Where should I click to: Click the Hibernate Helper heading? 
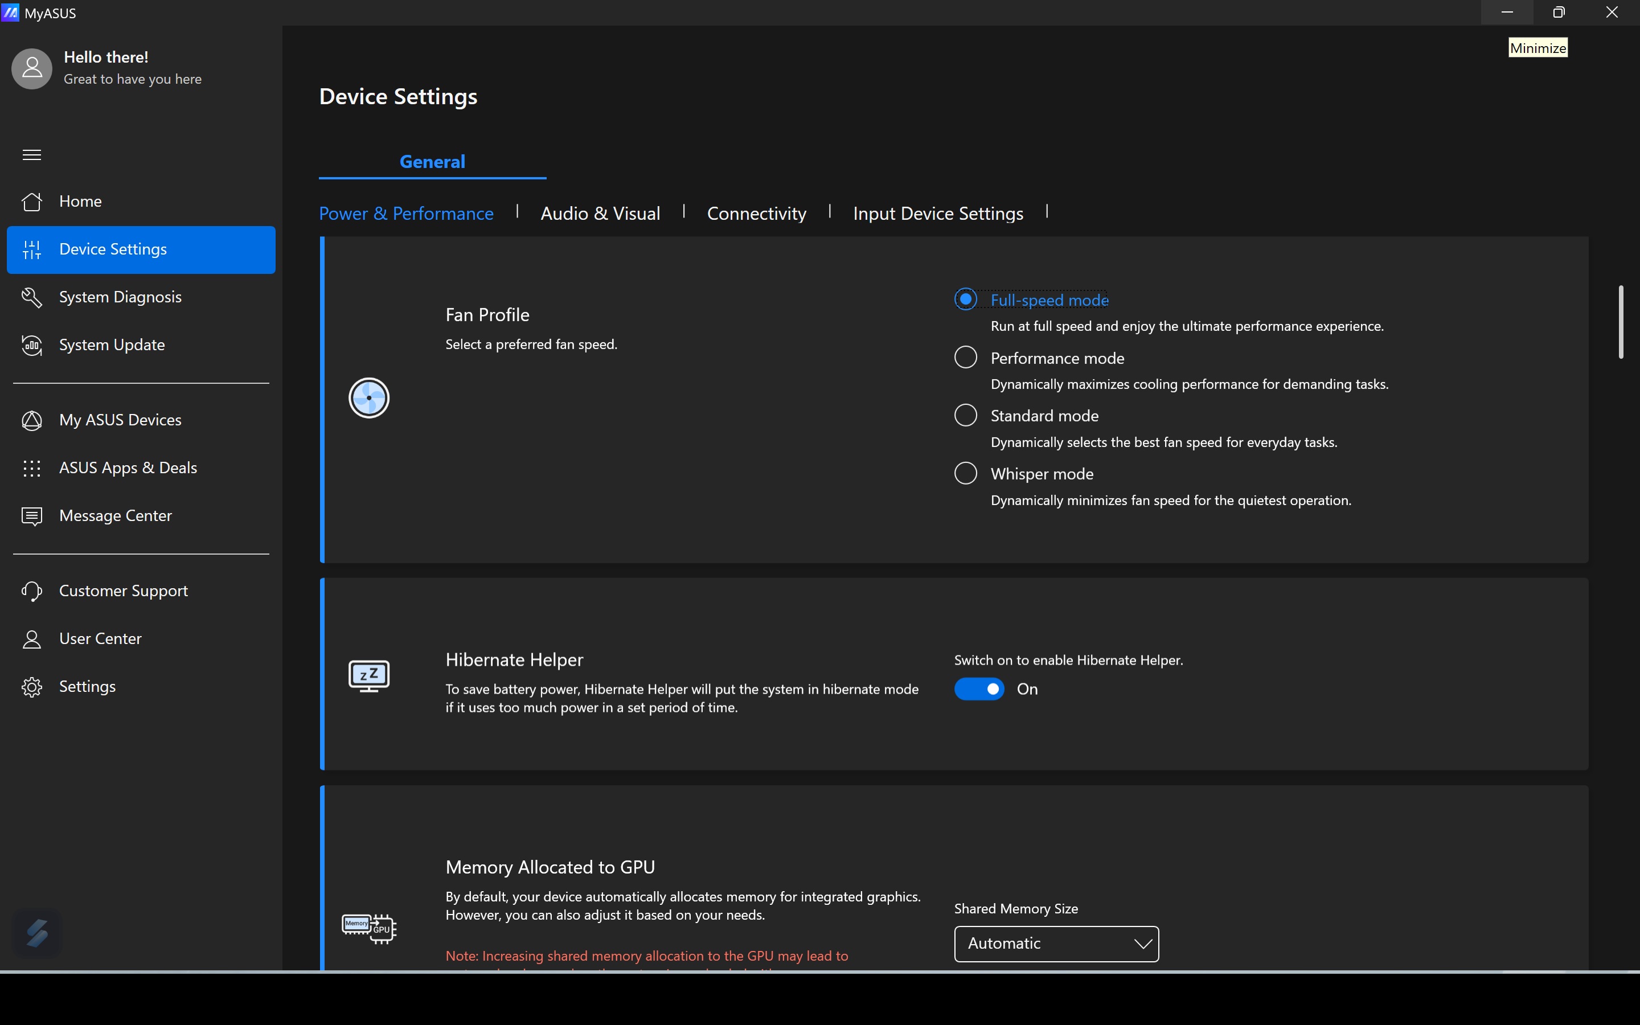point(514,659)
